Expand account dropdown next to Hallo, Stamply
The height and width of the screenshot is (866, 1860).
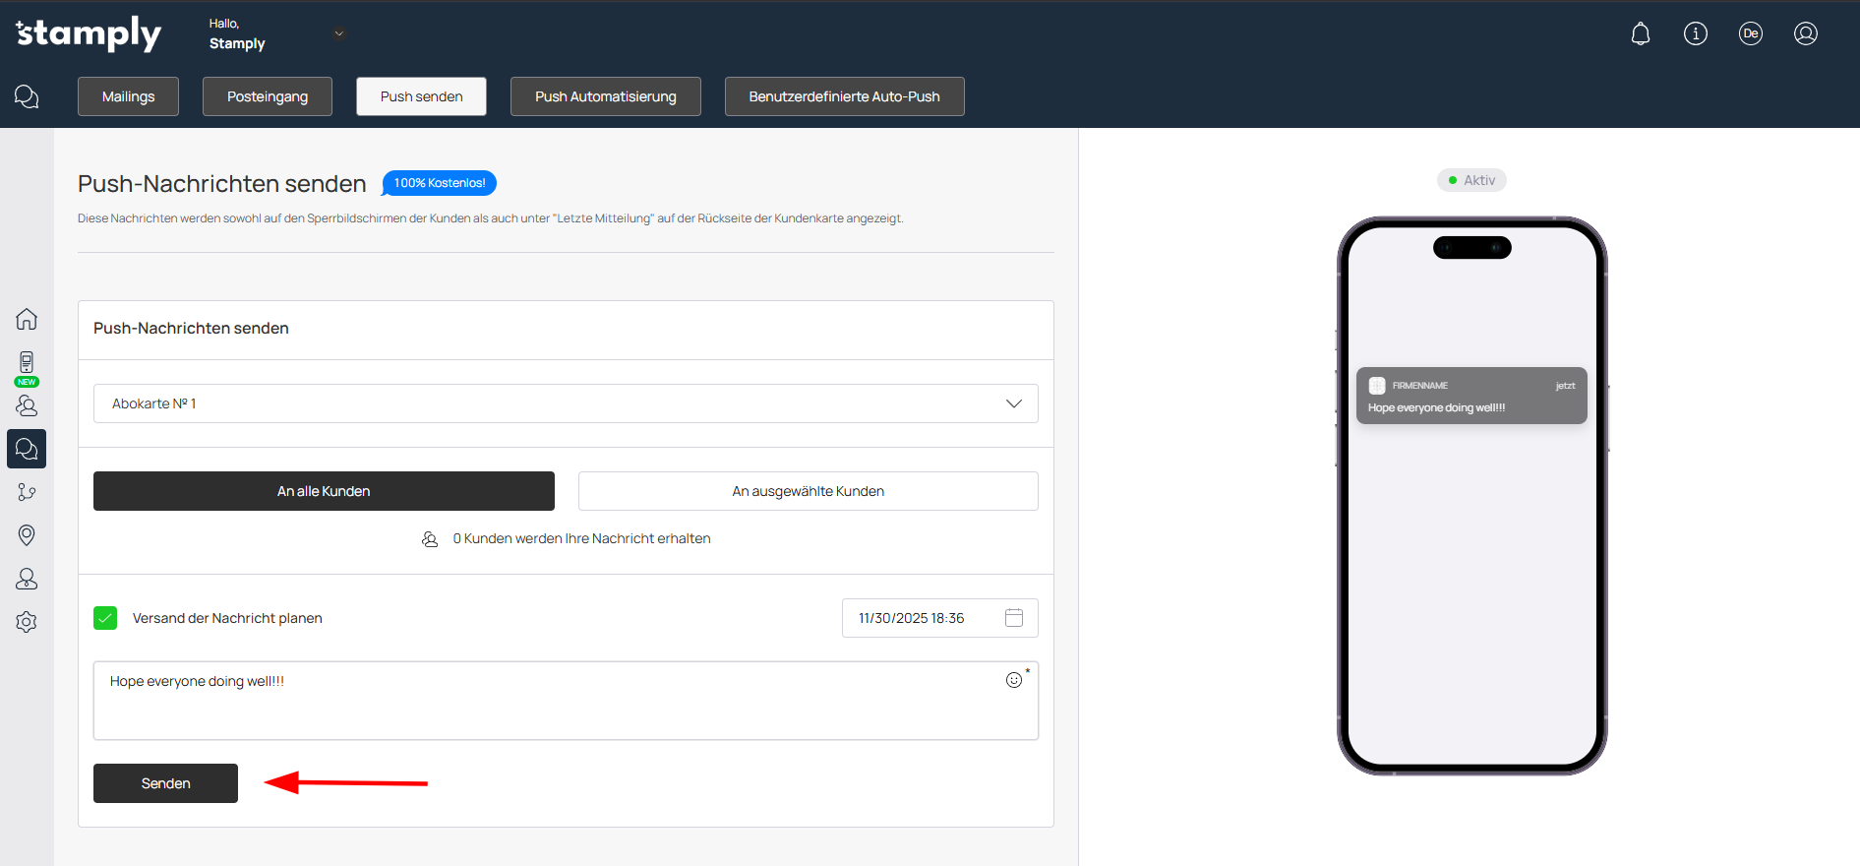(339, 33)
